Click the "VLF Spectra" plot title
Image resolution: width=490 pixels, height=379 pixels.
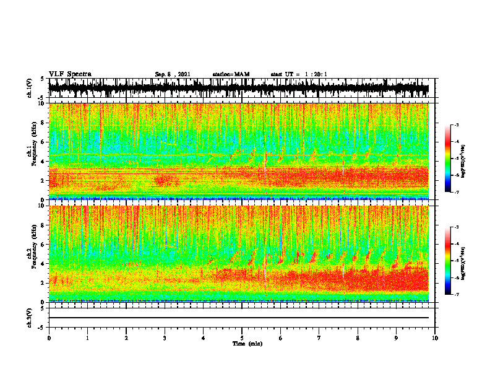(70, 74)
